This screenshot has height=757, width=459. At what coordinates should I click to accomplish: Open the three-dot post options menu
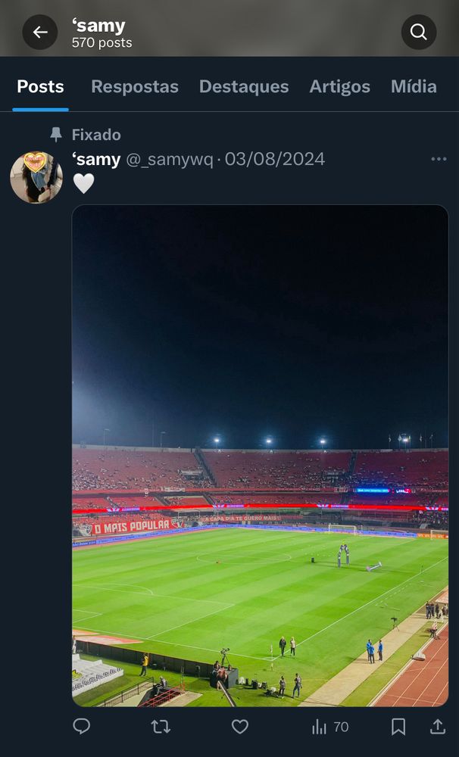[439, 159]
